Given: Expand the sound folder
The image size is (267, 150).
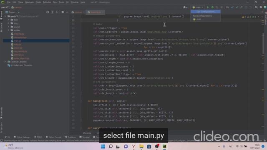Looking at the screenshot, I should tap(8, 27).
